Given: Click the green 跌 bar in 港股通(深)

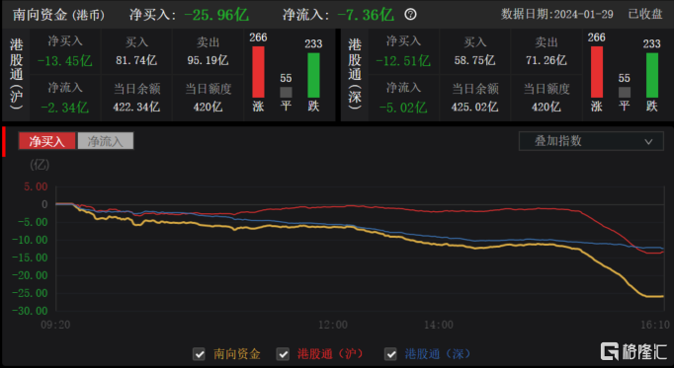Looking at the screenshot, I should [652, 75].
